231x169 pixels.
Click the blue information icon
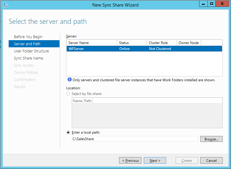[69, 80]
